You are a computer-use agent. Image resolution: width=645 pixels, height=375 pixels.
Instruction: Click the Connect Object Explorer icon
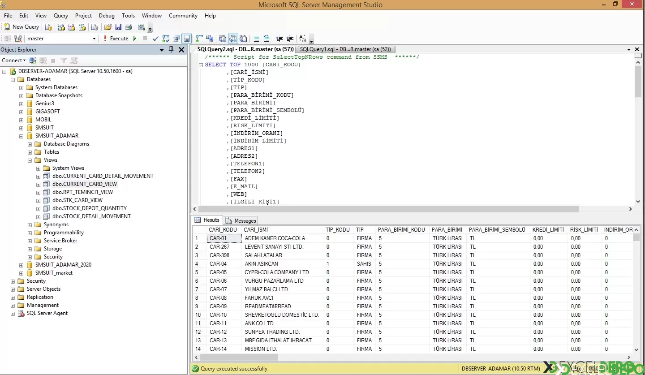pyautogui.click(x=33, y=60)
